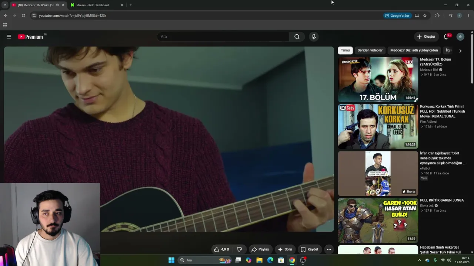Open OBS Studio from the taskbar
The width and height of the screenshot is (474, 266).
pyautogui.click(x=303, y=260)
